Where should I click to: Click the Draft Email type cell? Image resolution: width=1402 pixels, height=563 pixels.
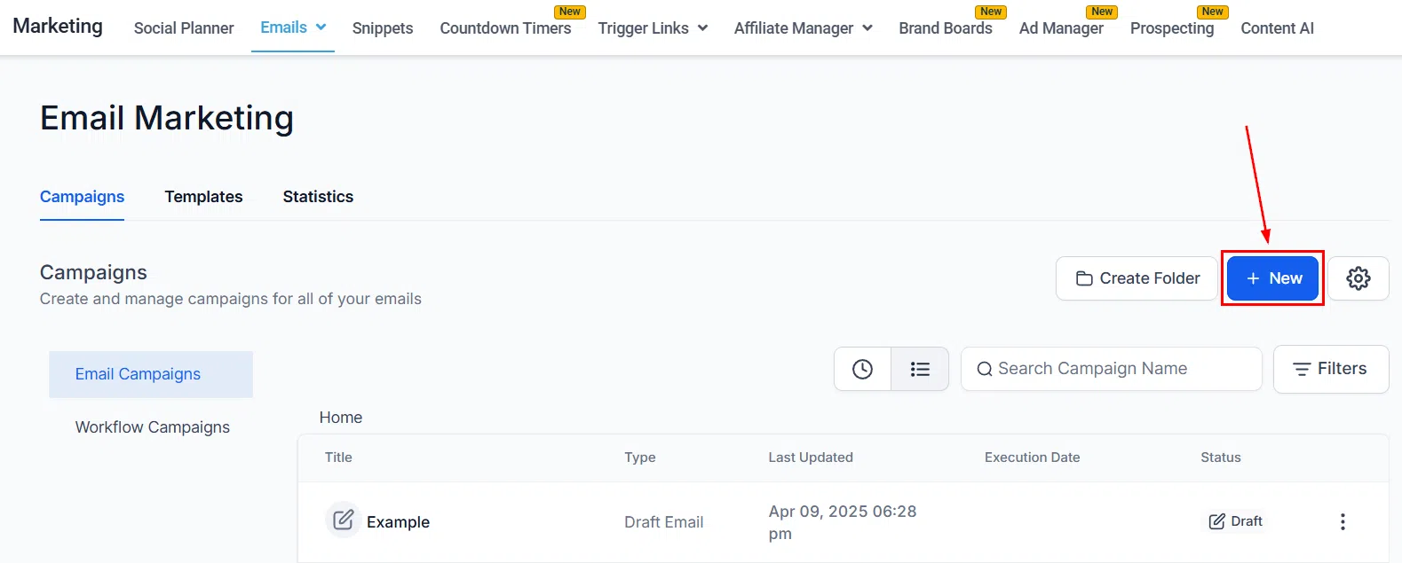click(x=663, y=522)
